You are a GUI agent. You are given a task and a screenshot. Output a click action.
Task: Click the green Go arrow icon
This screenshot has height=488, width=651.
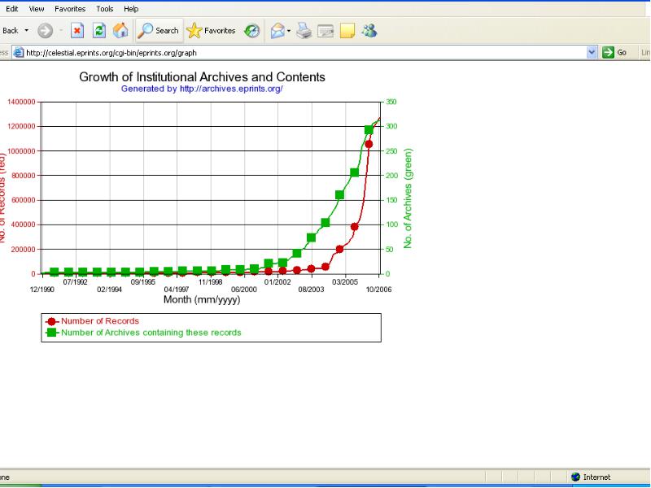click(x=608, y=53)
